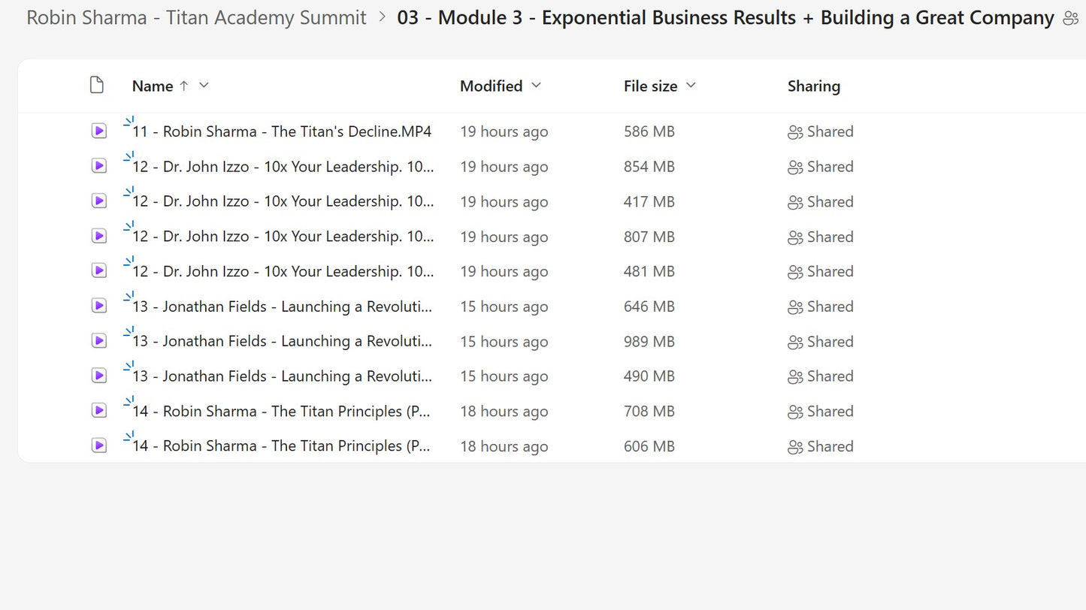Open the File size column dropdown

pos(691,86)
